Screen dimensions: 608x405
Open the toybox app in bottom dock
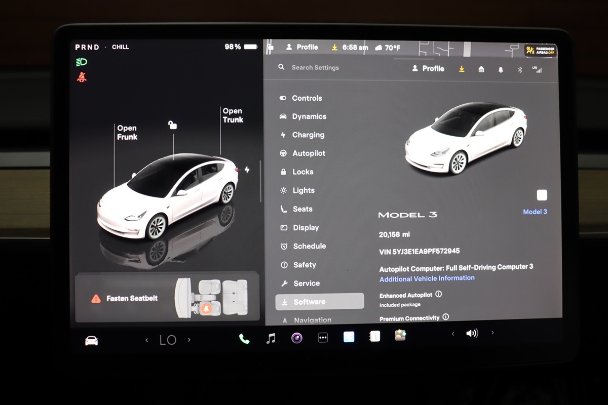pos(401,335)
